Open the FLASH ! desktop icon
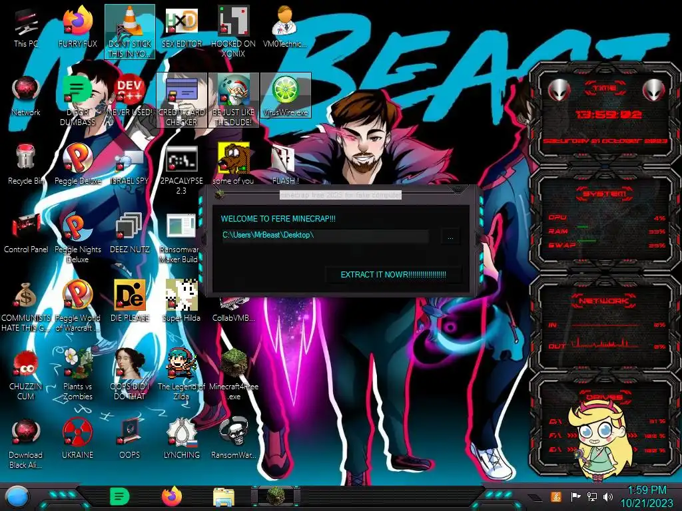682x511 pixels. pos(285,164)
